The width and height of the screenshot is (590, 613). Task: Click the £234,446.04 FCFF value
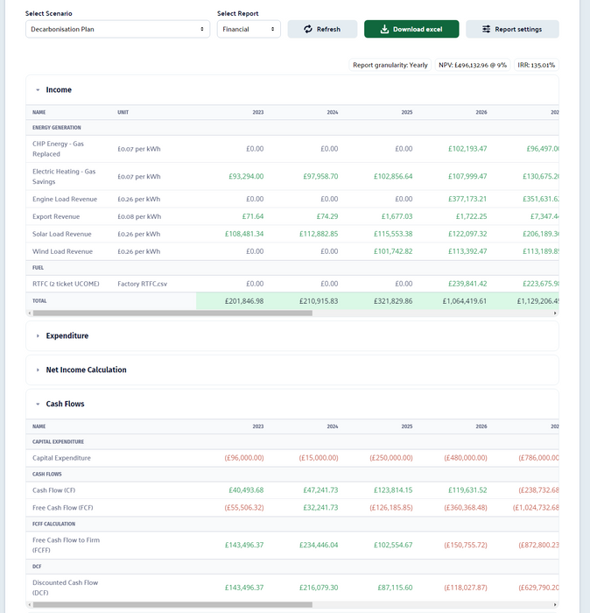[319, 545]
